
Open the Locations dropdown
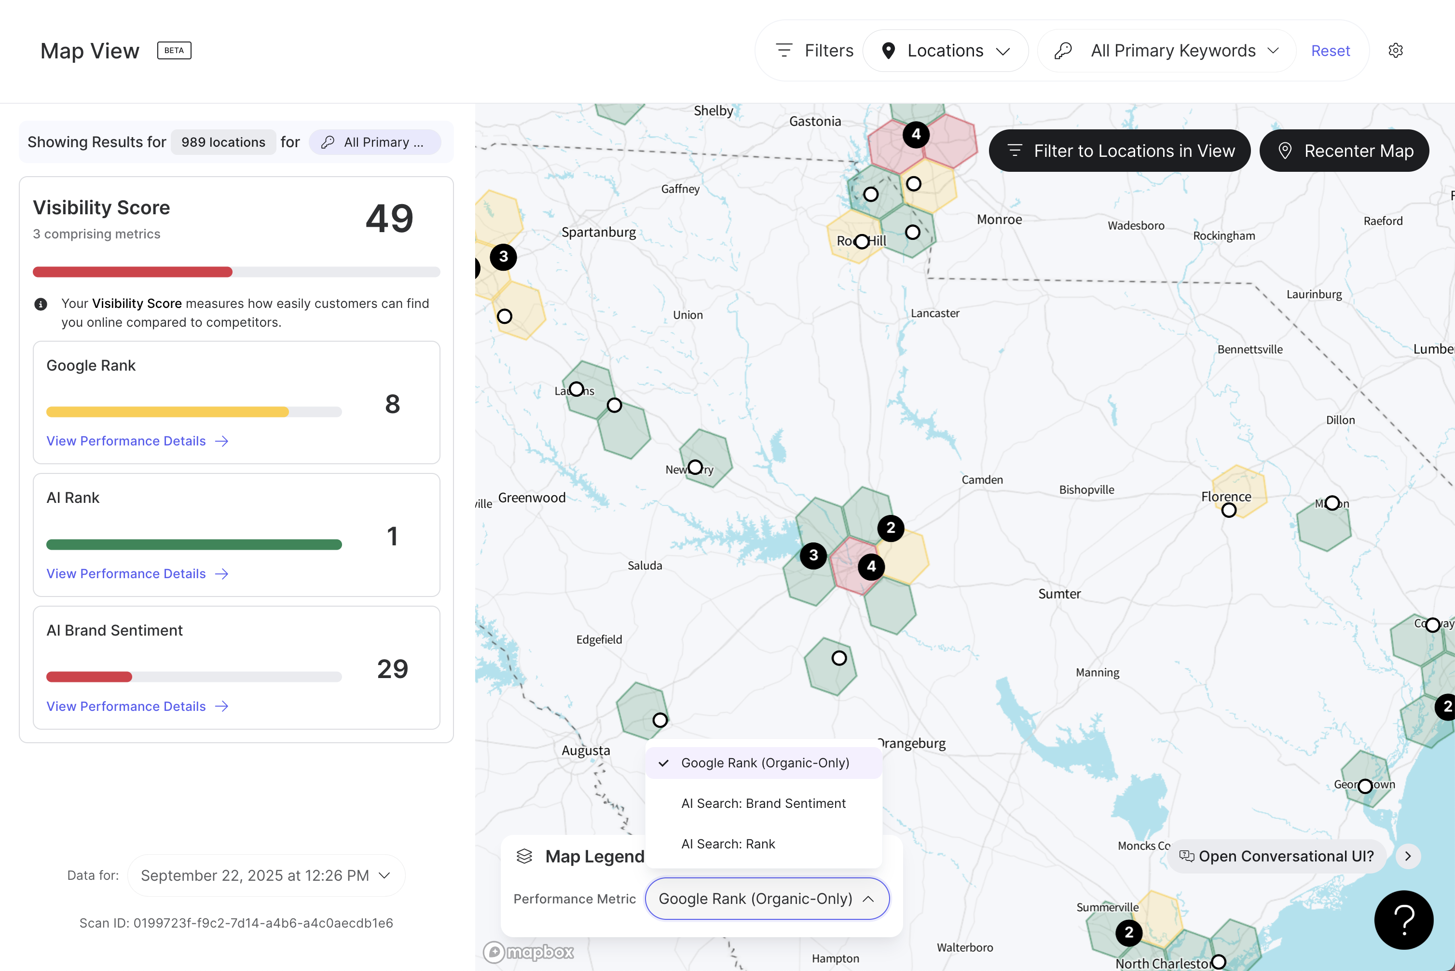pos(945,51)
